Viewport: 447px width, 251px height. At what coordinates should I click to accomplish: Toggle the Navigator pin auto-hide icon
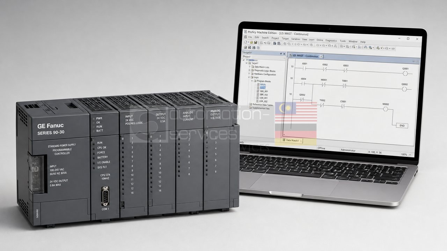[x=281, y=54]
